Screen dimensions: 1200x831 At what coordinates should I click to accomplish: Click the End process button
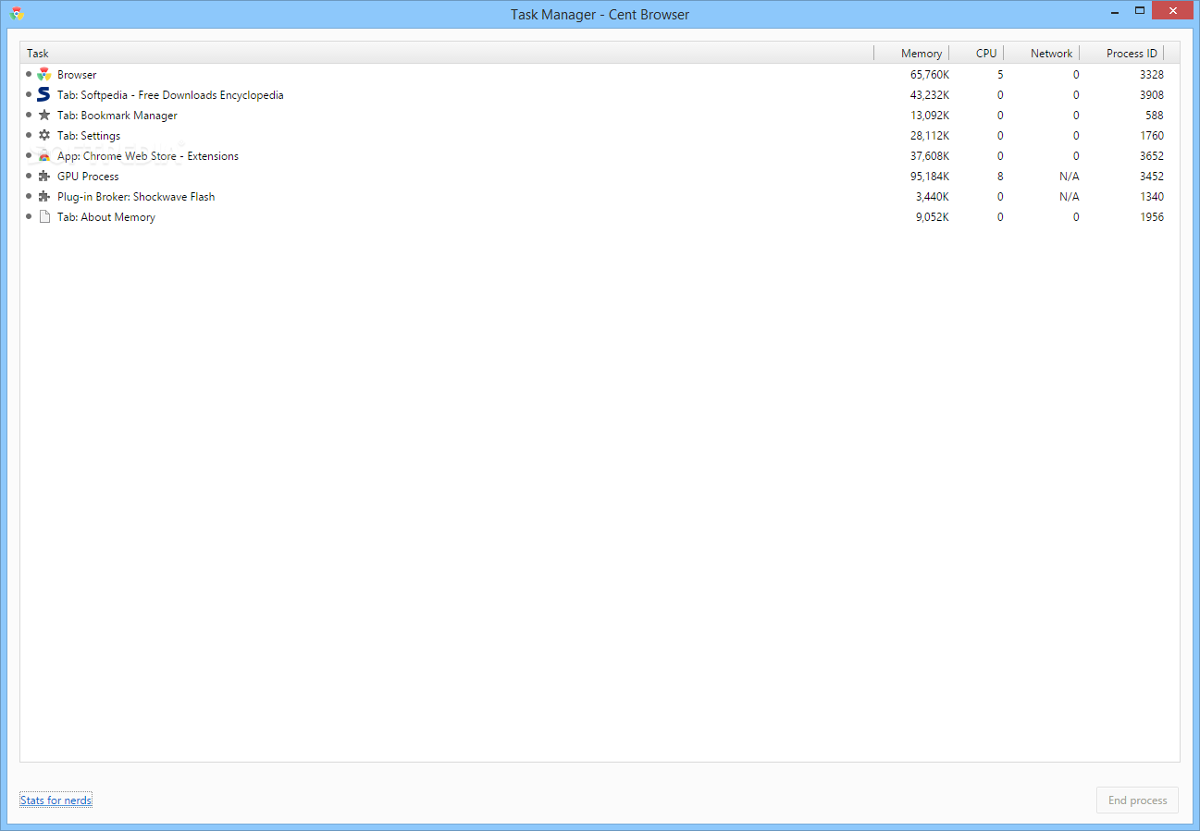pyautogui.click(x=1137, y=800)
